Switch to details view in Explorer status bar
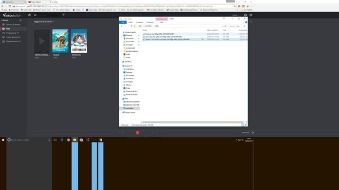The height and width of the screenshot is (190, 339). pos(243,125)
